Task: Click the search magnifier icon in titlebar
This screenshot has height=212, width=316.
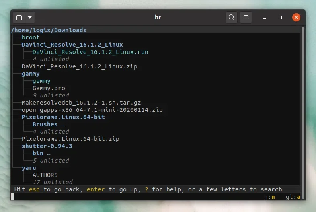Action: point(232,17)
